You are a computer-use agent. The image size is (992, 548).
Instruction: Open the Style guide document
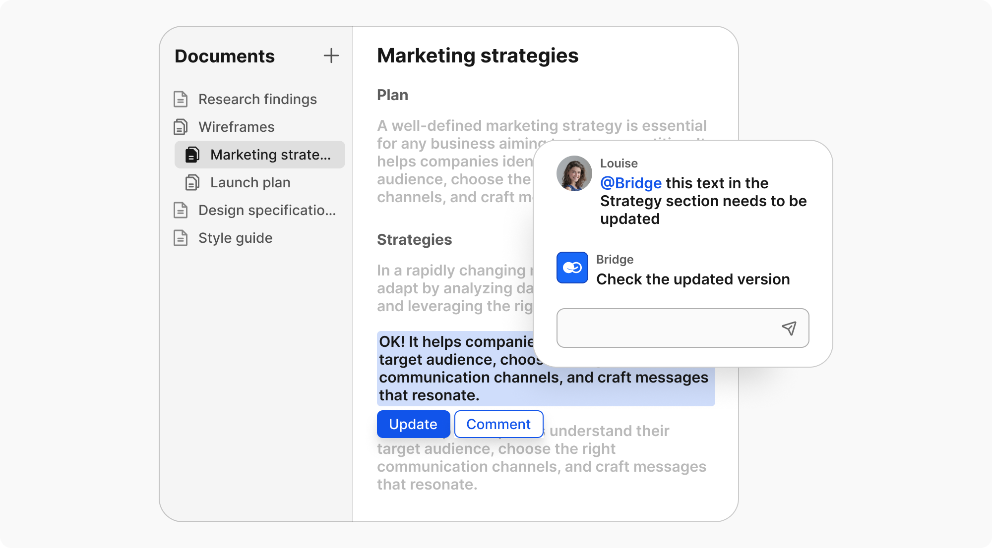pos(235,238)
